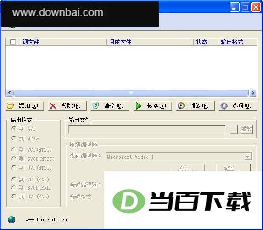Click the 清空(C) clear list button
This screenshot has height=230, width=263.
[110, 106]
